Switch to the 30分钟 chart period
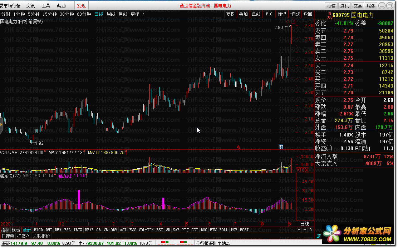 (x=67, y=14)
